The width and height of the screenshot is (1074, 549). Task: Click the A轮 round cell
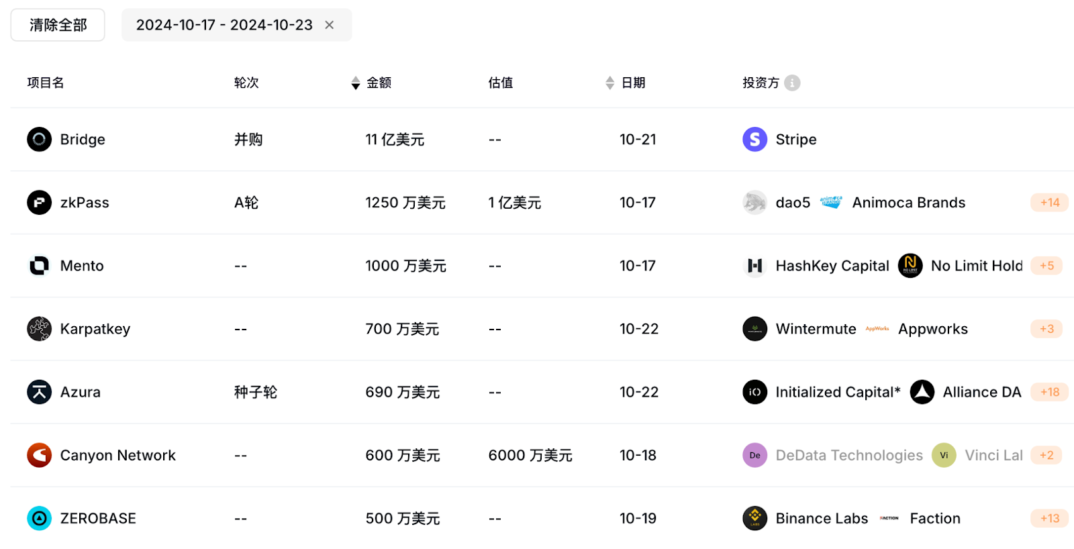coord(246,203)
